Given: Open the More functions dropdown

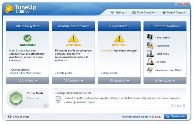Looking at the screenshot, I should point(145,13).
